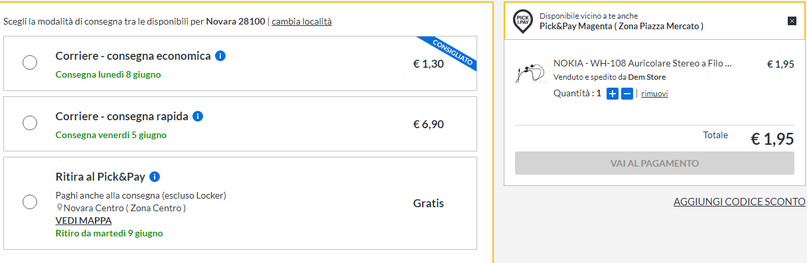Select Corriere consegna economica radio option
This screenshot has width=807, height=263.
(x=30, y=62)
